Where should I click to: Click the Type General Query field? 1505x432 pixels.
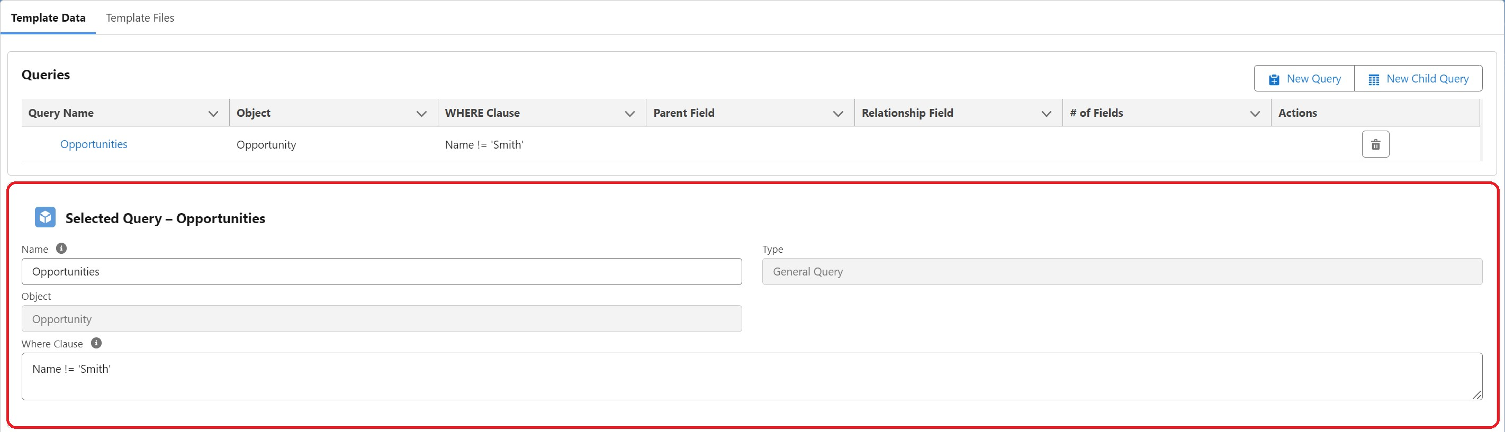pos(1122,272)
